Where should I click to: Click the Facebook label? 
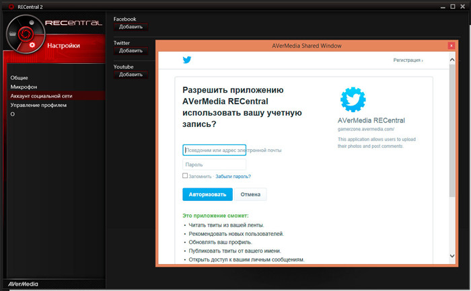pos(124,19)
